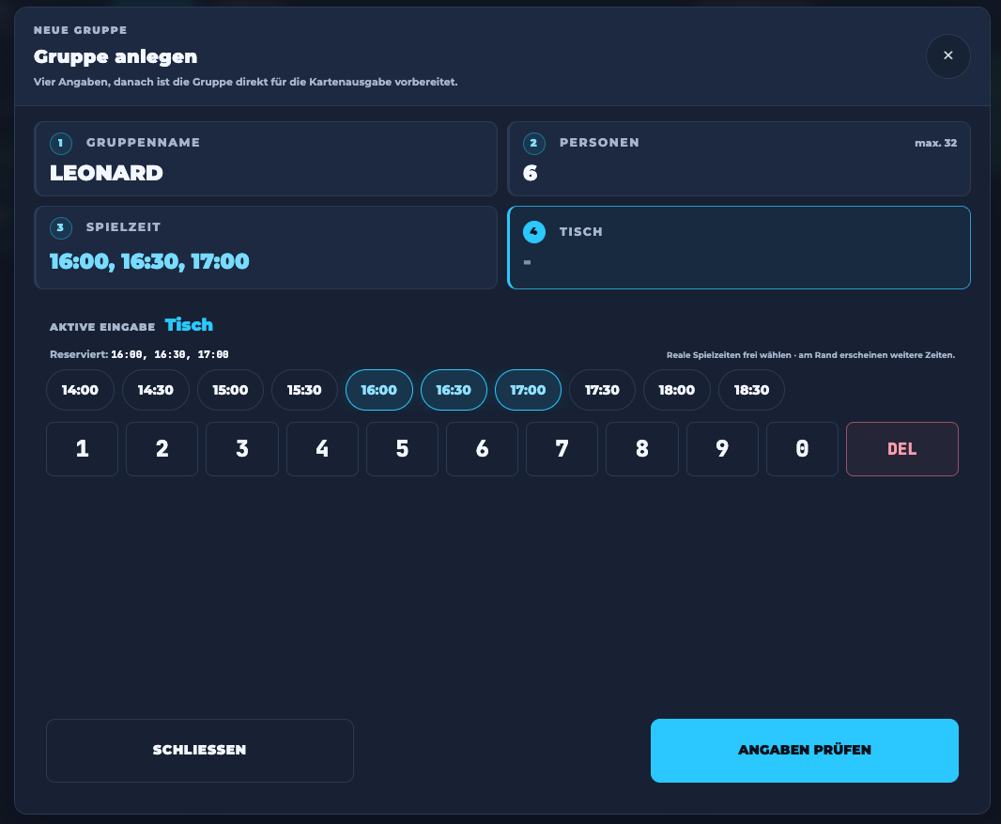Toggle the 17:30 time slot on

603,390
